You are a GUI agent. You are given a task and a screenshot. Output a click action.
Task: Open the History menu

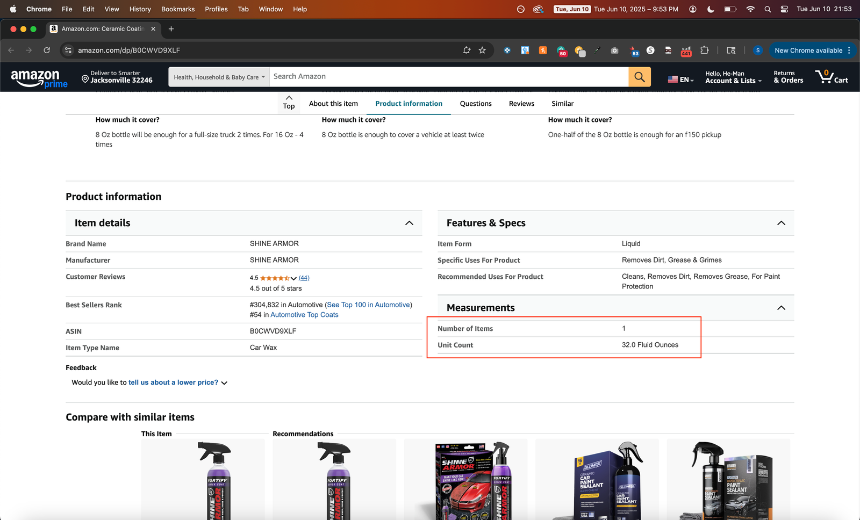coord(140,9)
